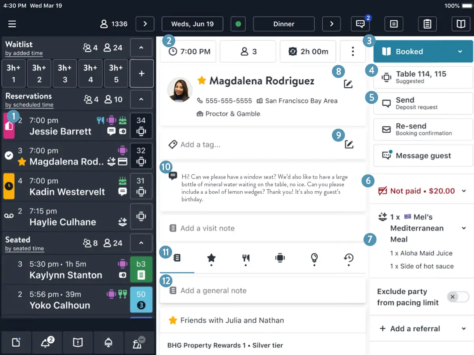Send Deposit request
474x355 pixels.
423,103
